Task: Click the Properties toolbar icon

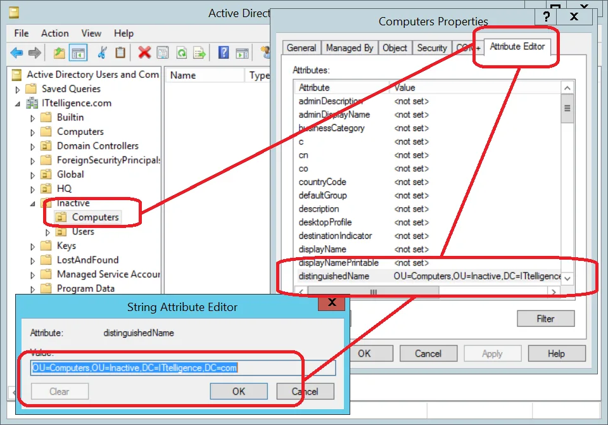Action: [x=163, y=53]
